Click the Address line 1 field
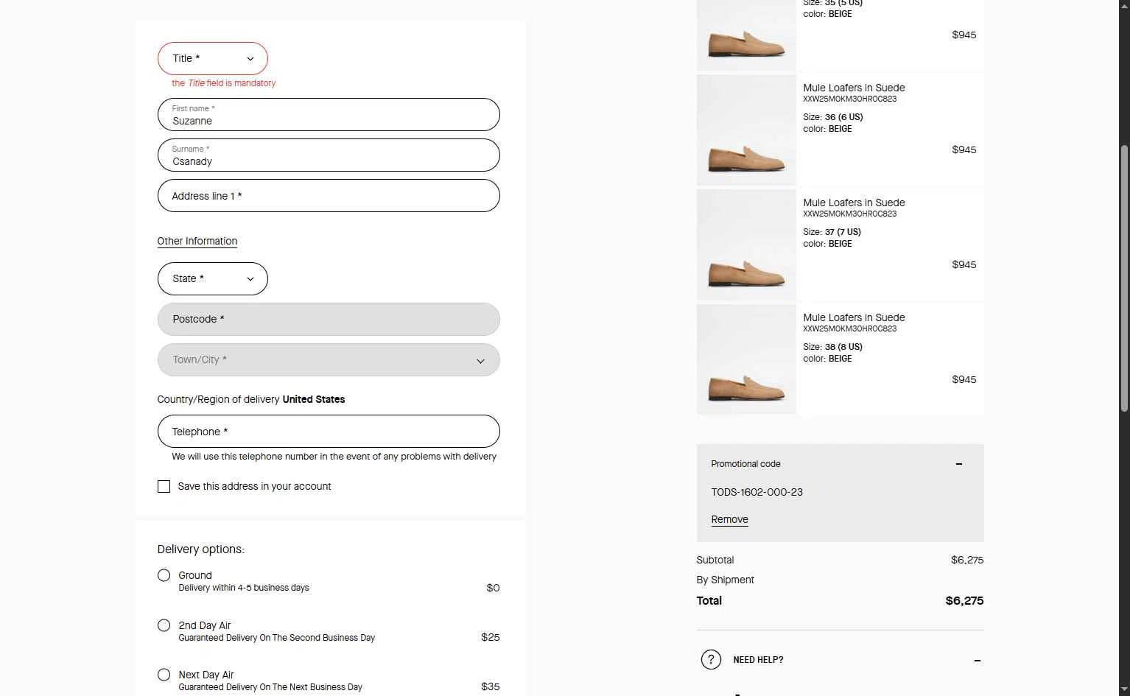Viewport: 1130px width, 696px height. [329, 196]
